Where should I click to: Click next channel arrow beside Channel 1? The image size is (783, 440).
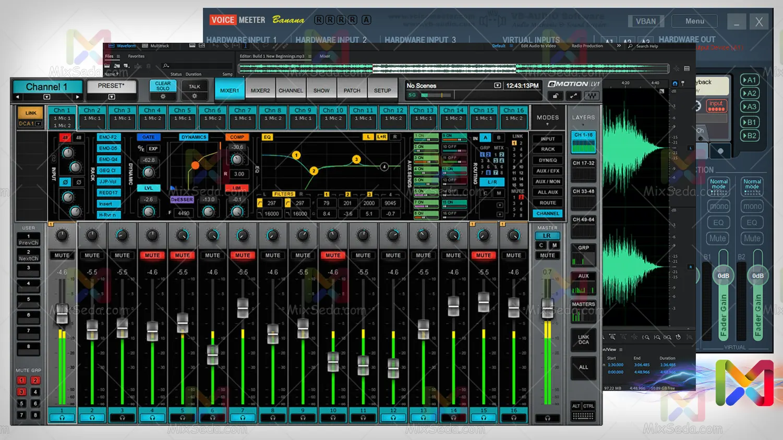78,97
